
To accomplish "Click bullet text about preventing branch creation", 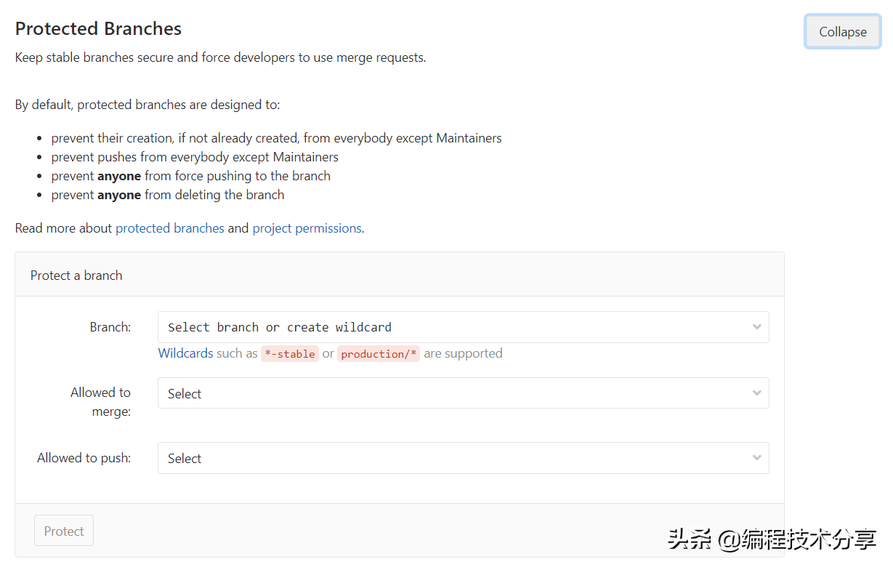I will tap(276, 138).
